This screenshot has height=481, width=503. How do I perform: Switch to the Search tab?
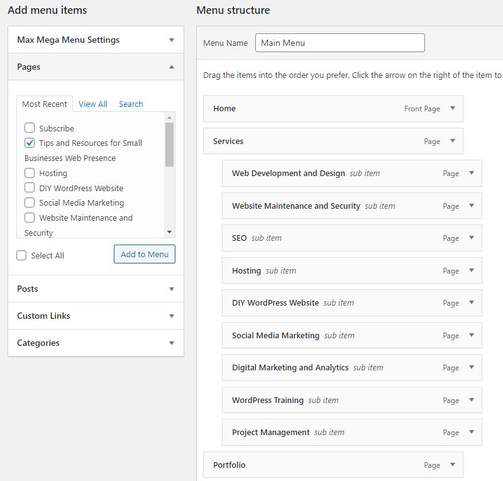pyautogui.click(x=131, y=104)
